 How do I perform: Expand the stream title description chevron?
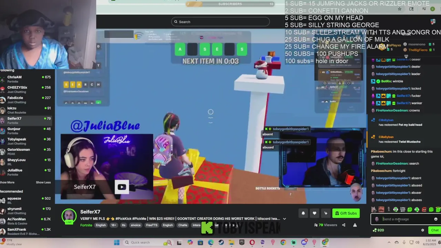pyautogui.click(x=284, y=219)
